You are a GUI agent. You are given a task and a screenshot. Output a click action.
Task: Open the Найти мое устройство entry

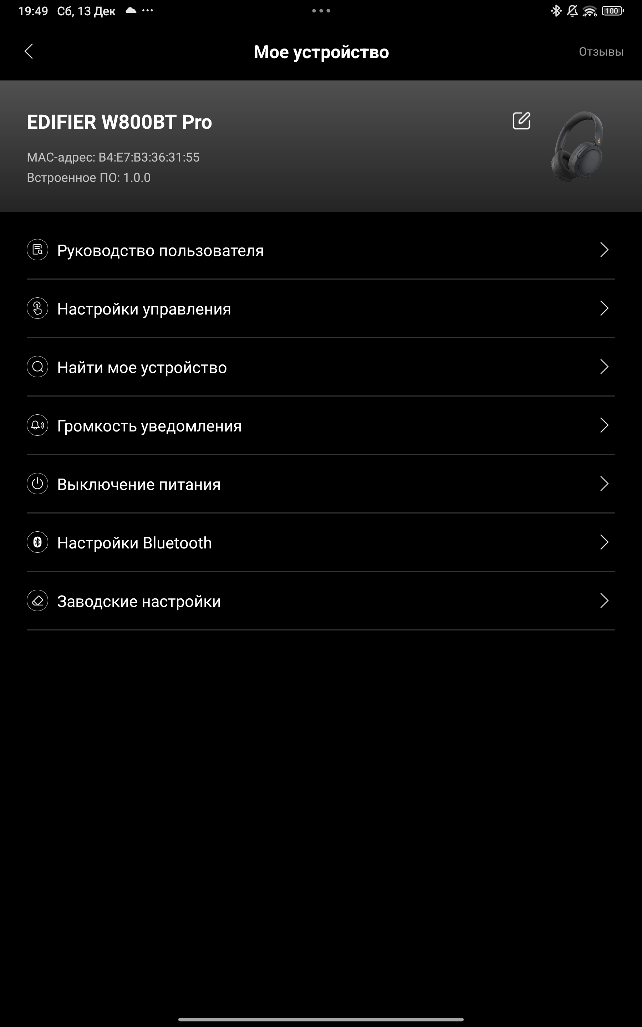321,367
